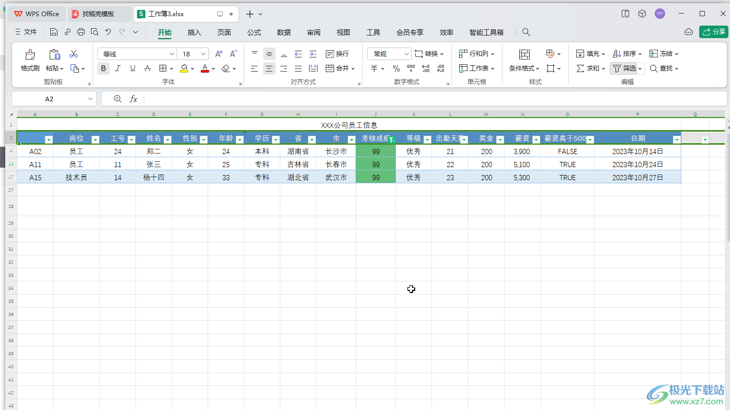Click the Borders grid icon

tap(163, 68)
